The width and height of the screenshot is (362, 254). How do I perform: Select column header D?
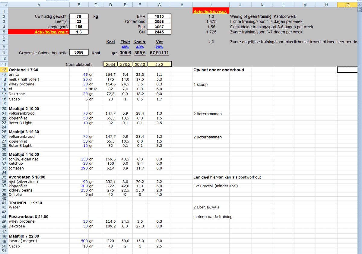(110, 5)
